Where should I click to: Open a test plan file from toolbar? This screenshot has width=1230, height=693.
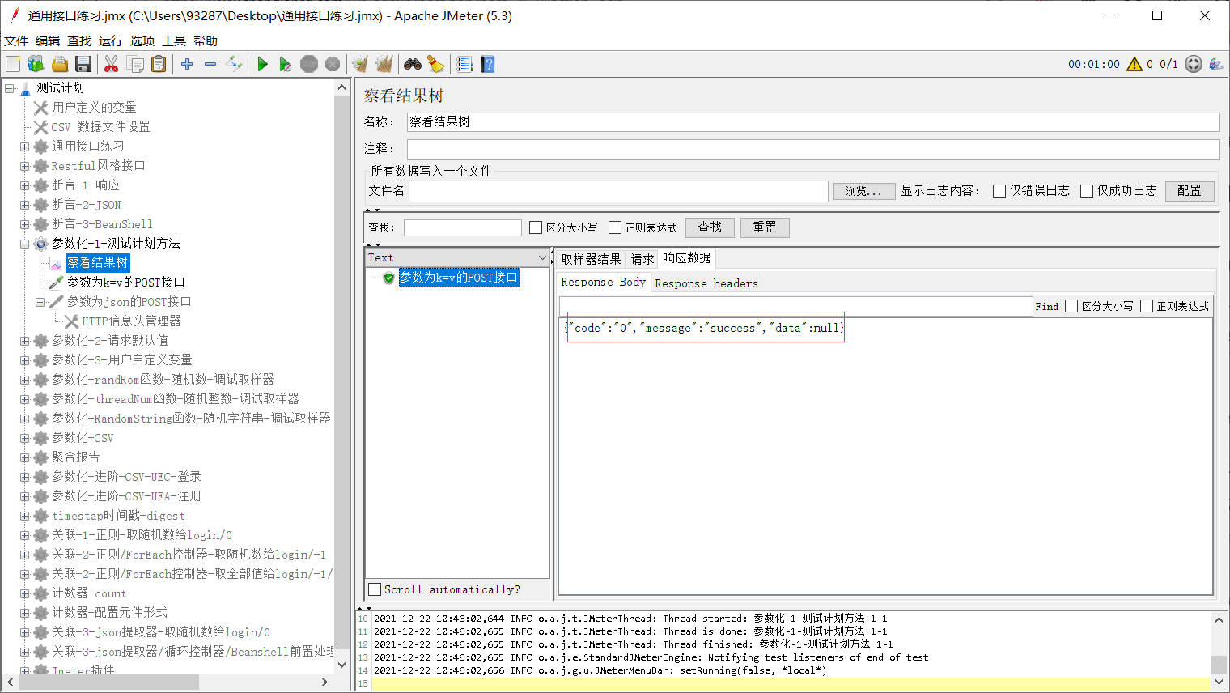pos(59,64)
